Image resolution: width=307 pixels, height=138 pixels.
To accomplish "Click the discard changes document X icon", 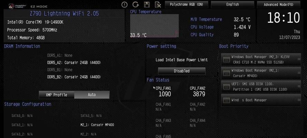I will (158, 5).
